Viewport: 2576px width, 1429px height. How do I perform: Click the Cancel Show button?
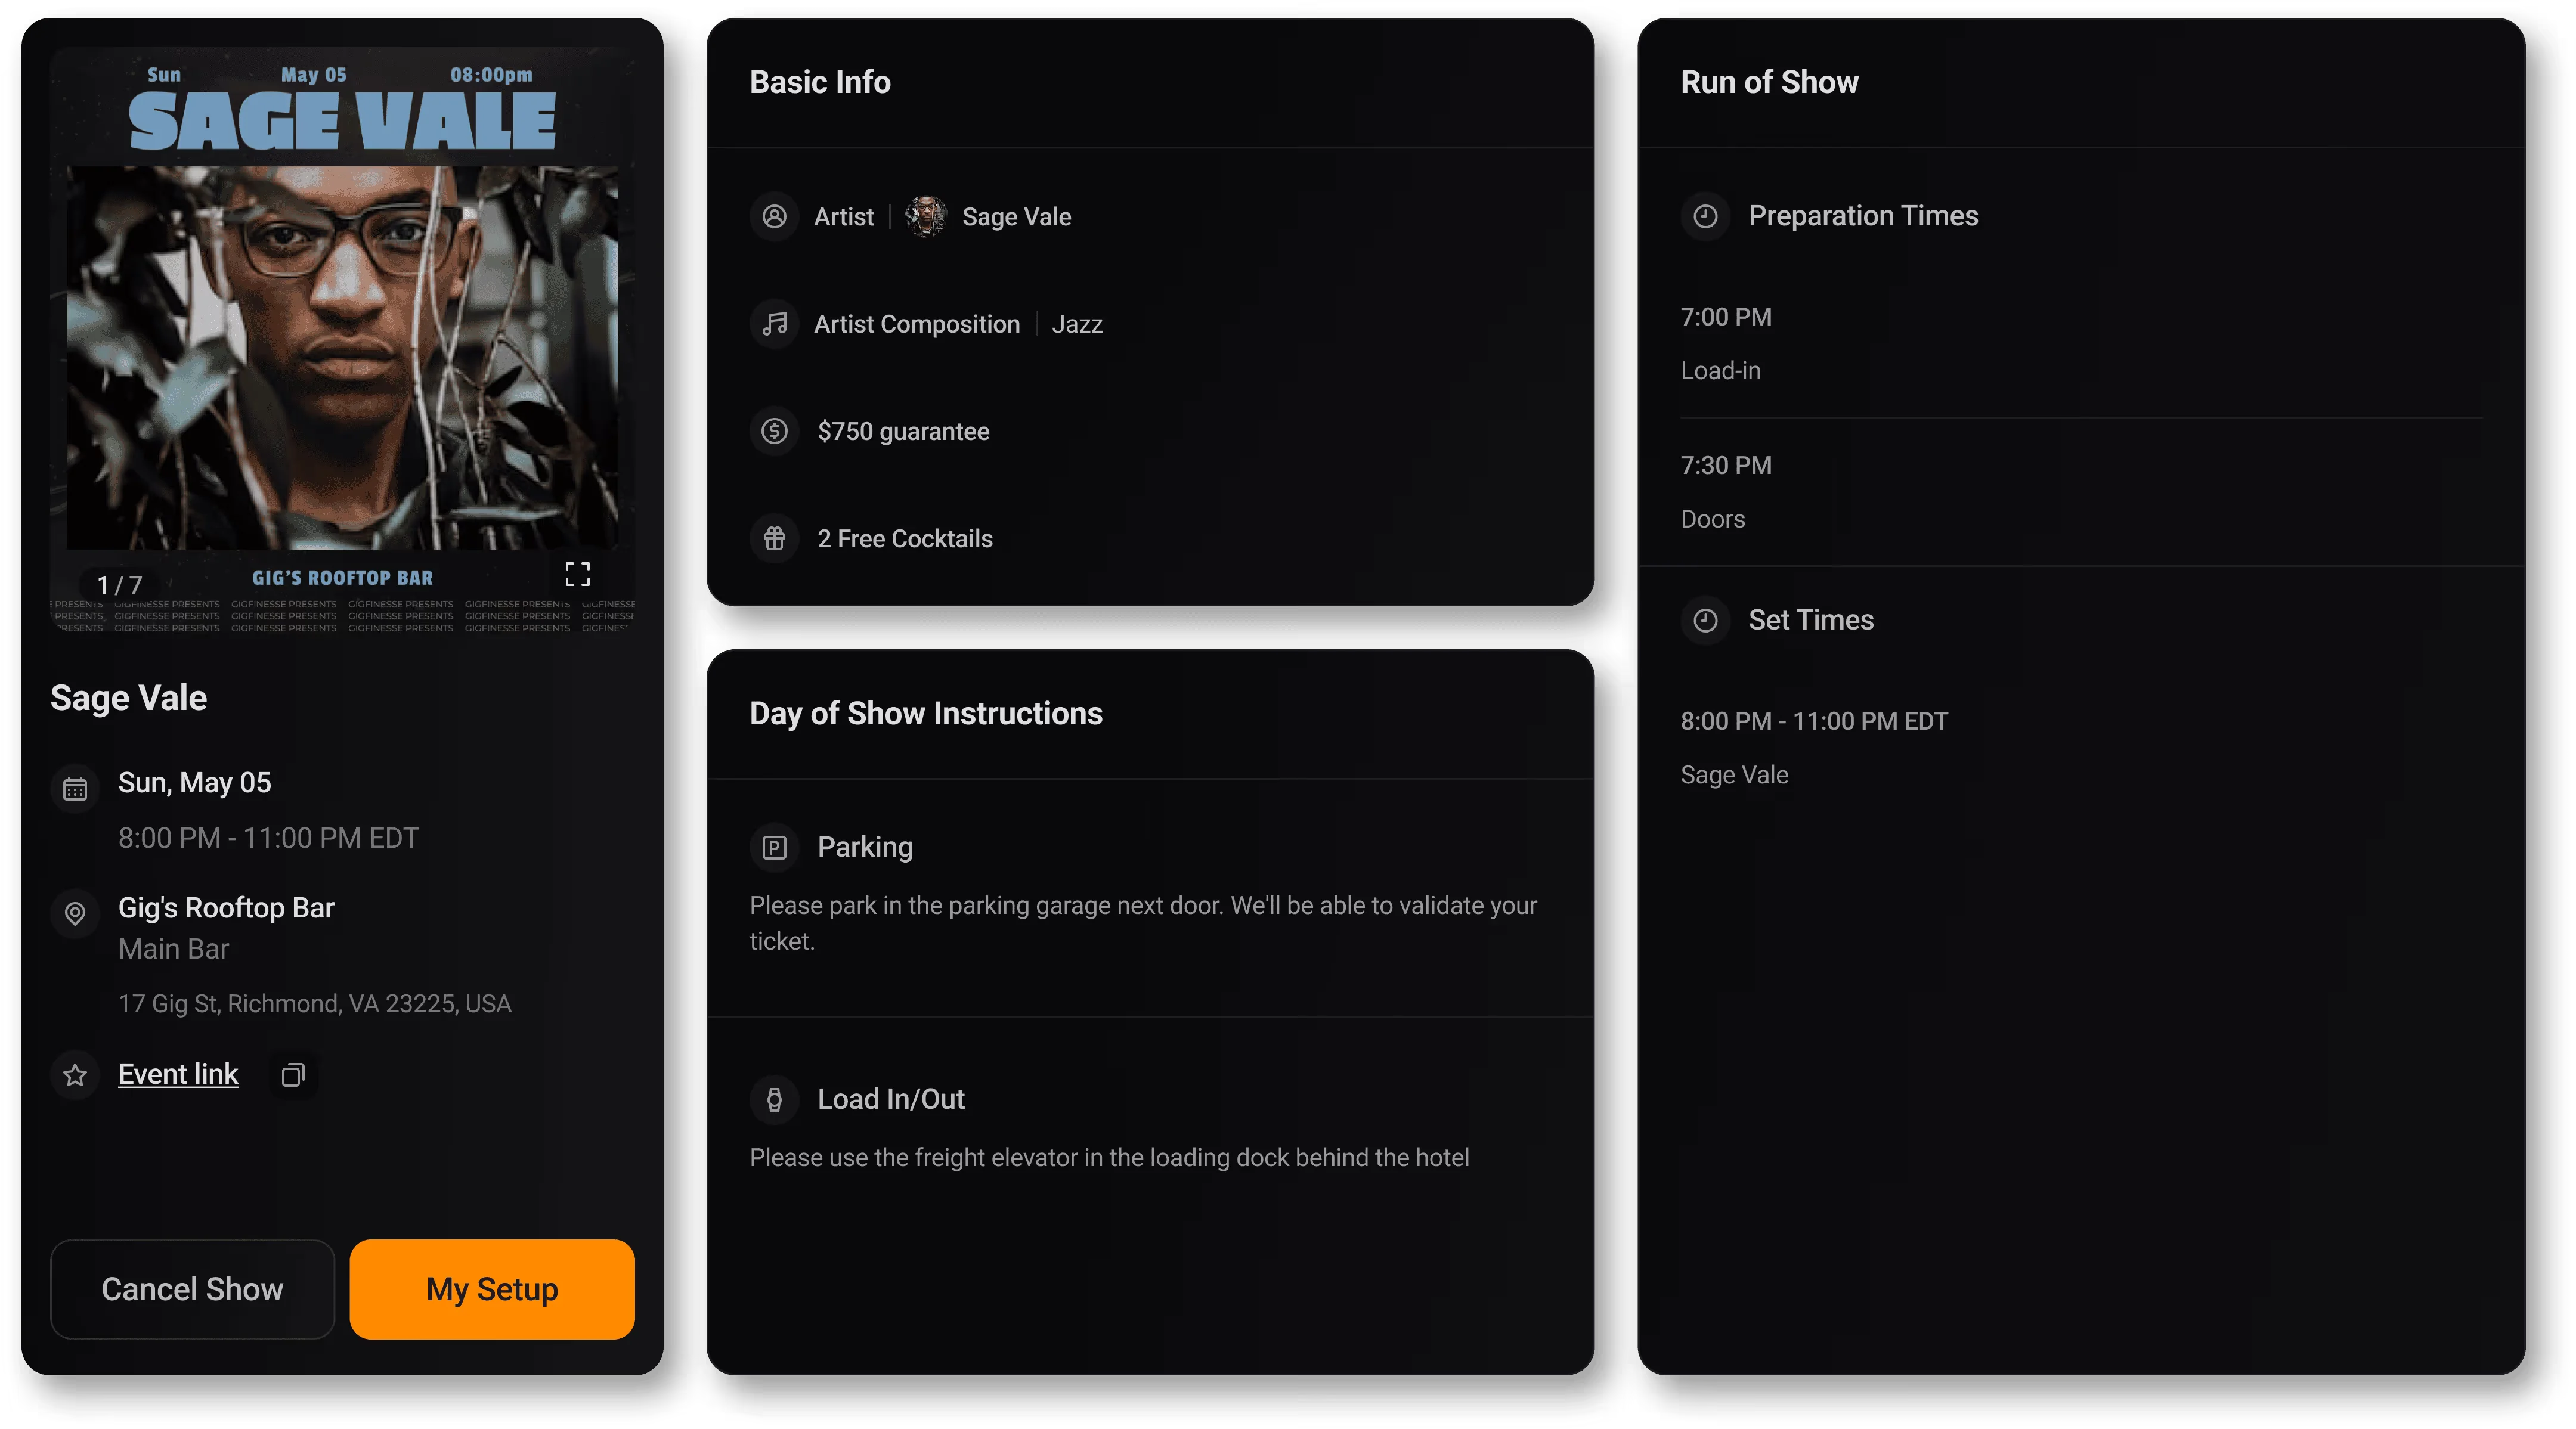tap(192, 1289)
